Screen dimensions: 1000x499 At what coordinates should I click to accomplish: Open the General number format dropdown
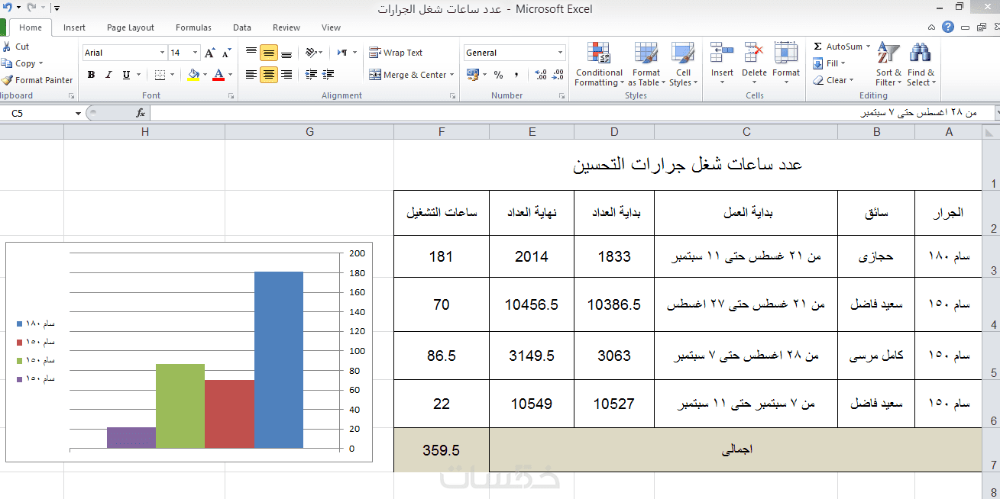coord(560,53)
